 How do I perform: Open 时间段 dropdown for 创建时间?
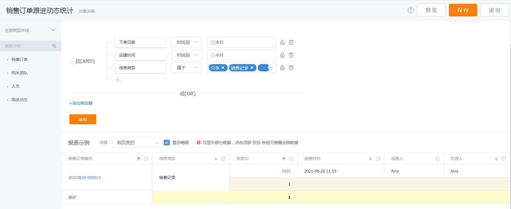point(187,55)
